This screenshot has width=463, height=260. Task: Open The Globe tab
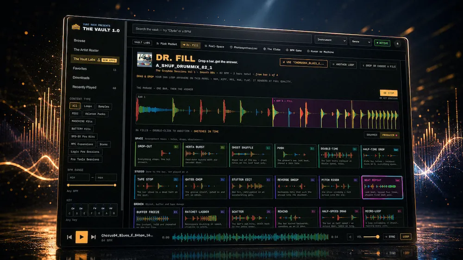(272, 49)
